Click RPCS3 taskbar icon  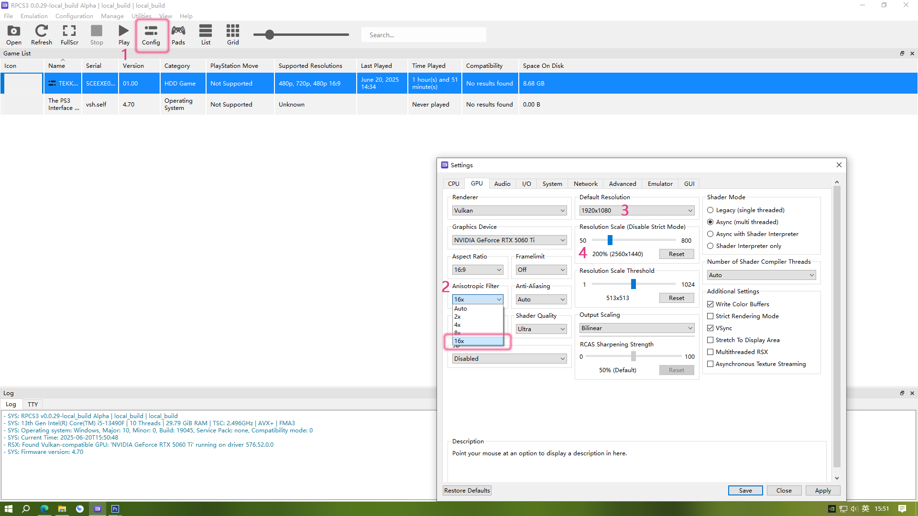(x=98, y=509)
